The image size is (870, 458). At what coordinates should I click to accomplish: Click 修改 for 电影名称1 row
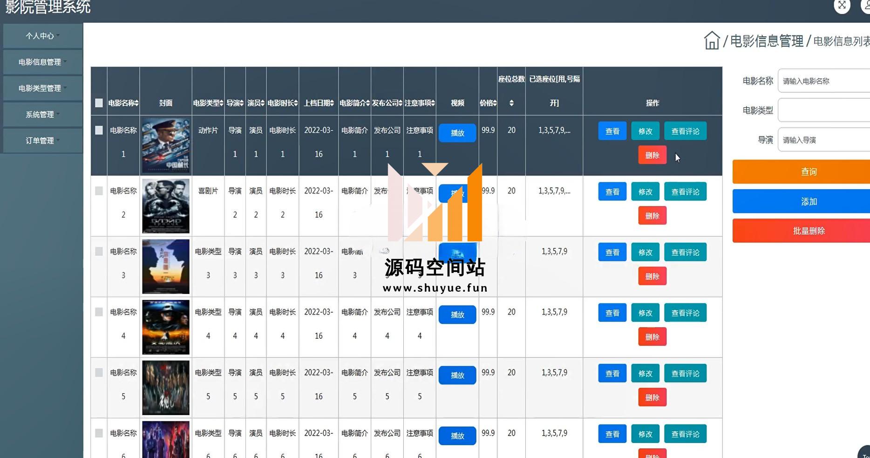[x=646, y=131]
